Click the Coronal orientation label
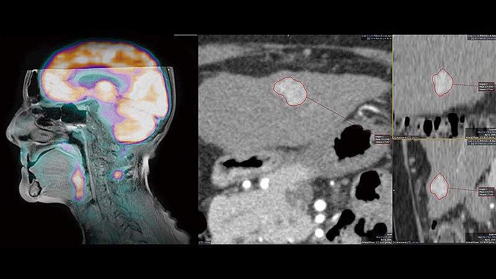This screenshot has width=496, height=279. (x=492, y=130)
